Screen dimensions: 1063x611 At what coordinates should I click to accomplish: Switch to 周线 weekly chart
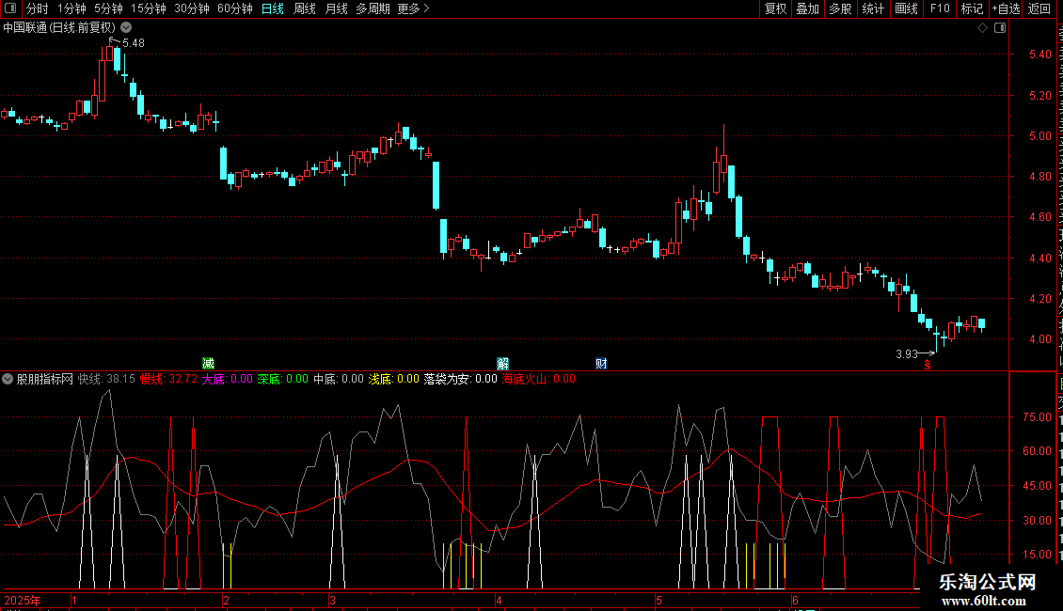305,8
